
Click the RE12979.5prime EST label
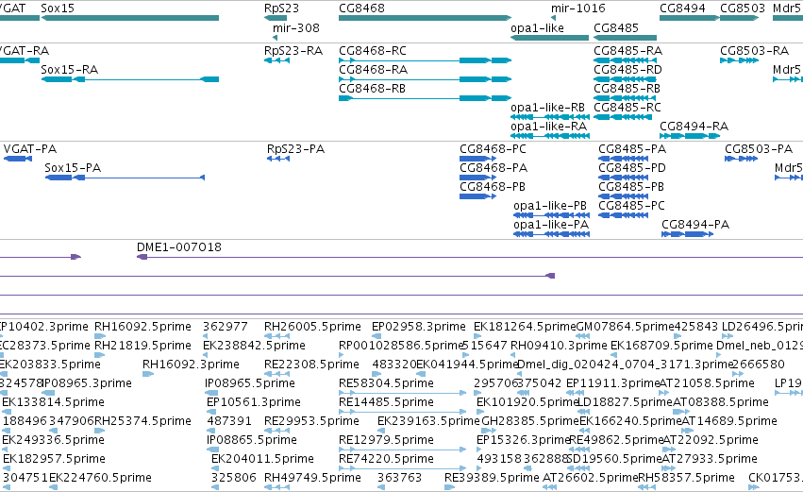click(x=386, y=440)
